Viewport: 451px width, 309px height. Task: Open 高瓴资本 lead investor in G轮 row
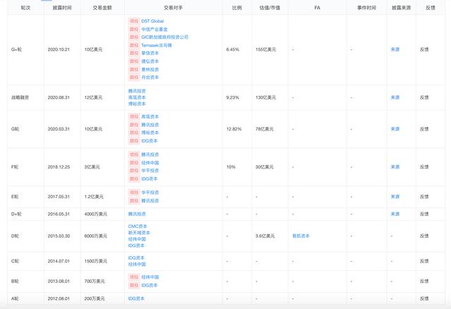click(150, 116)
